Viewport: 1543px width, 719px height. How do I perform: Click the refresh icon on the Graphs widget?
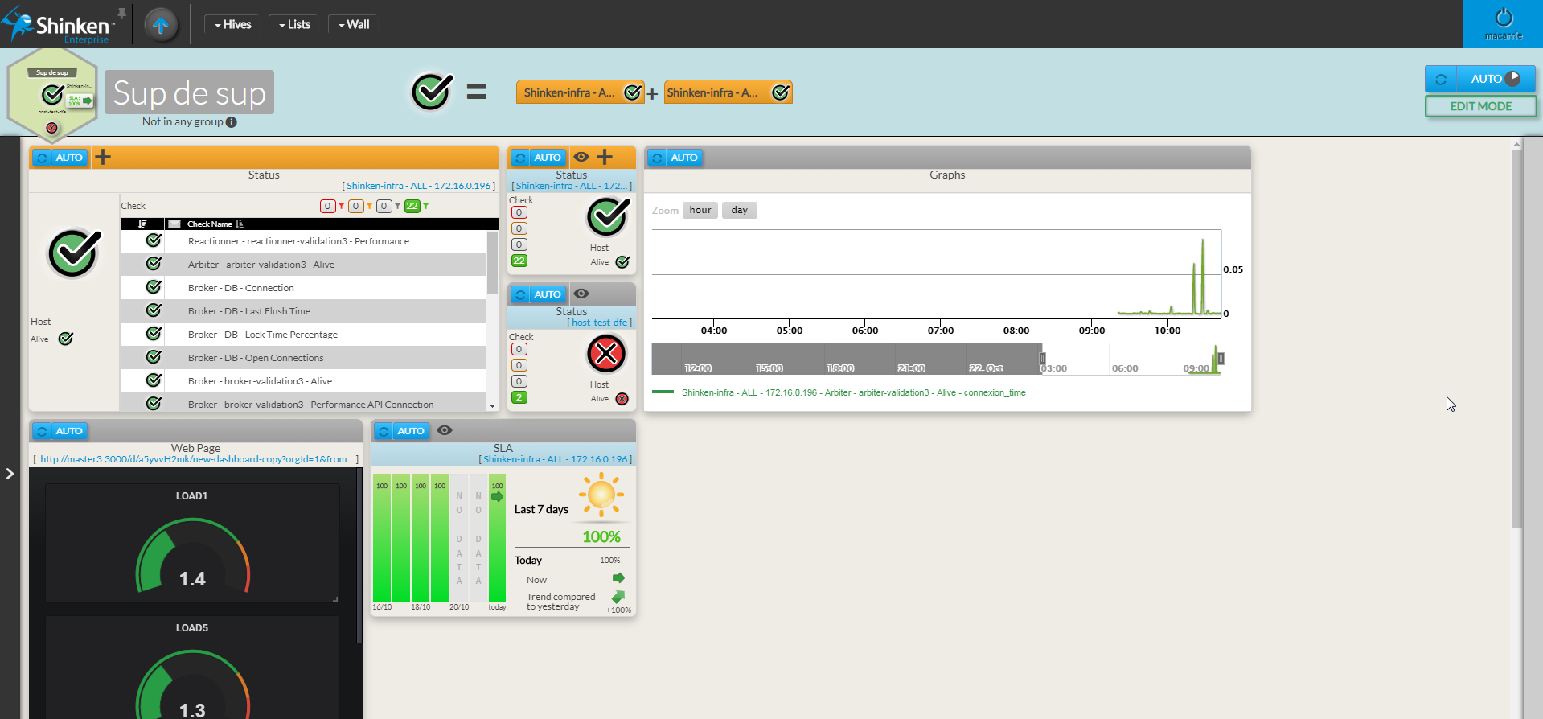tap(657, 158)
